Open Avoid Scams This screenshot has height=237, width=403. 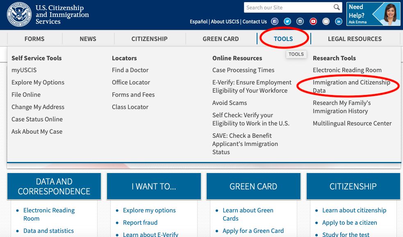click(x=230, y=103)
